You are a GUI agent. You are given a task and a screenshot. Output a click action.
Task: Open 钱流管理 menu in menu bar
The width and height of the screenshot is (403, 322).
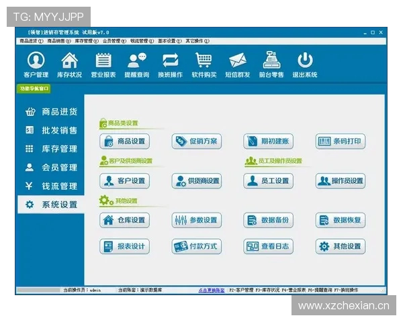click(142, 41)
